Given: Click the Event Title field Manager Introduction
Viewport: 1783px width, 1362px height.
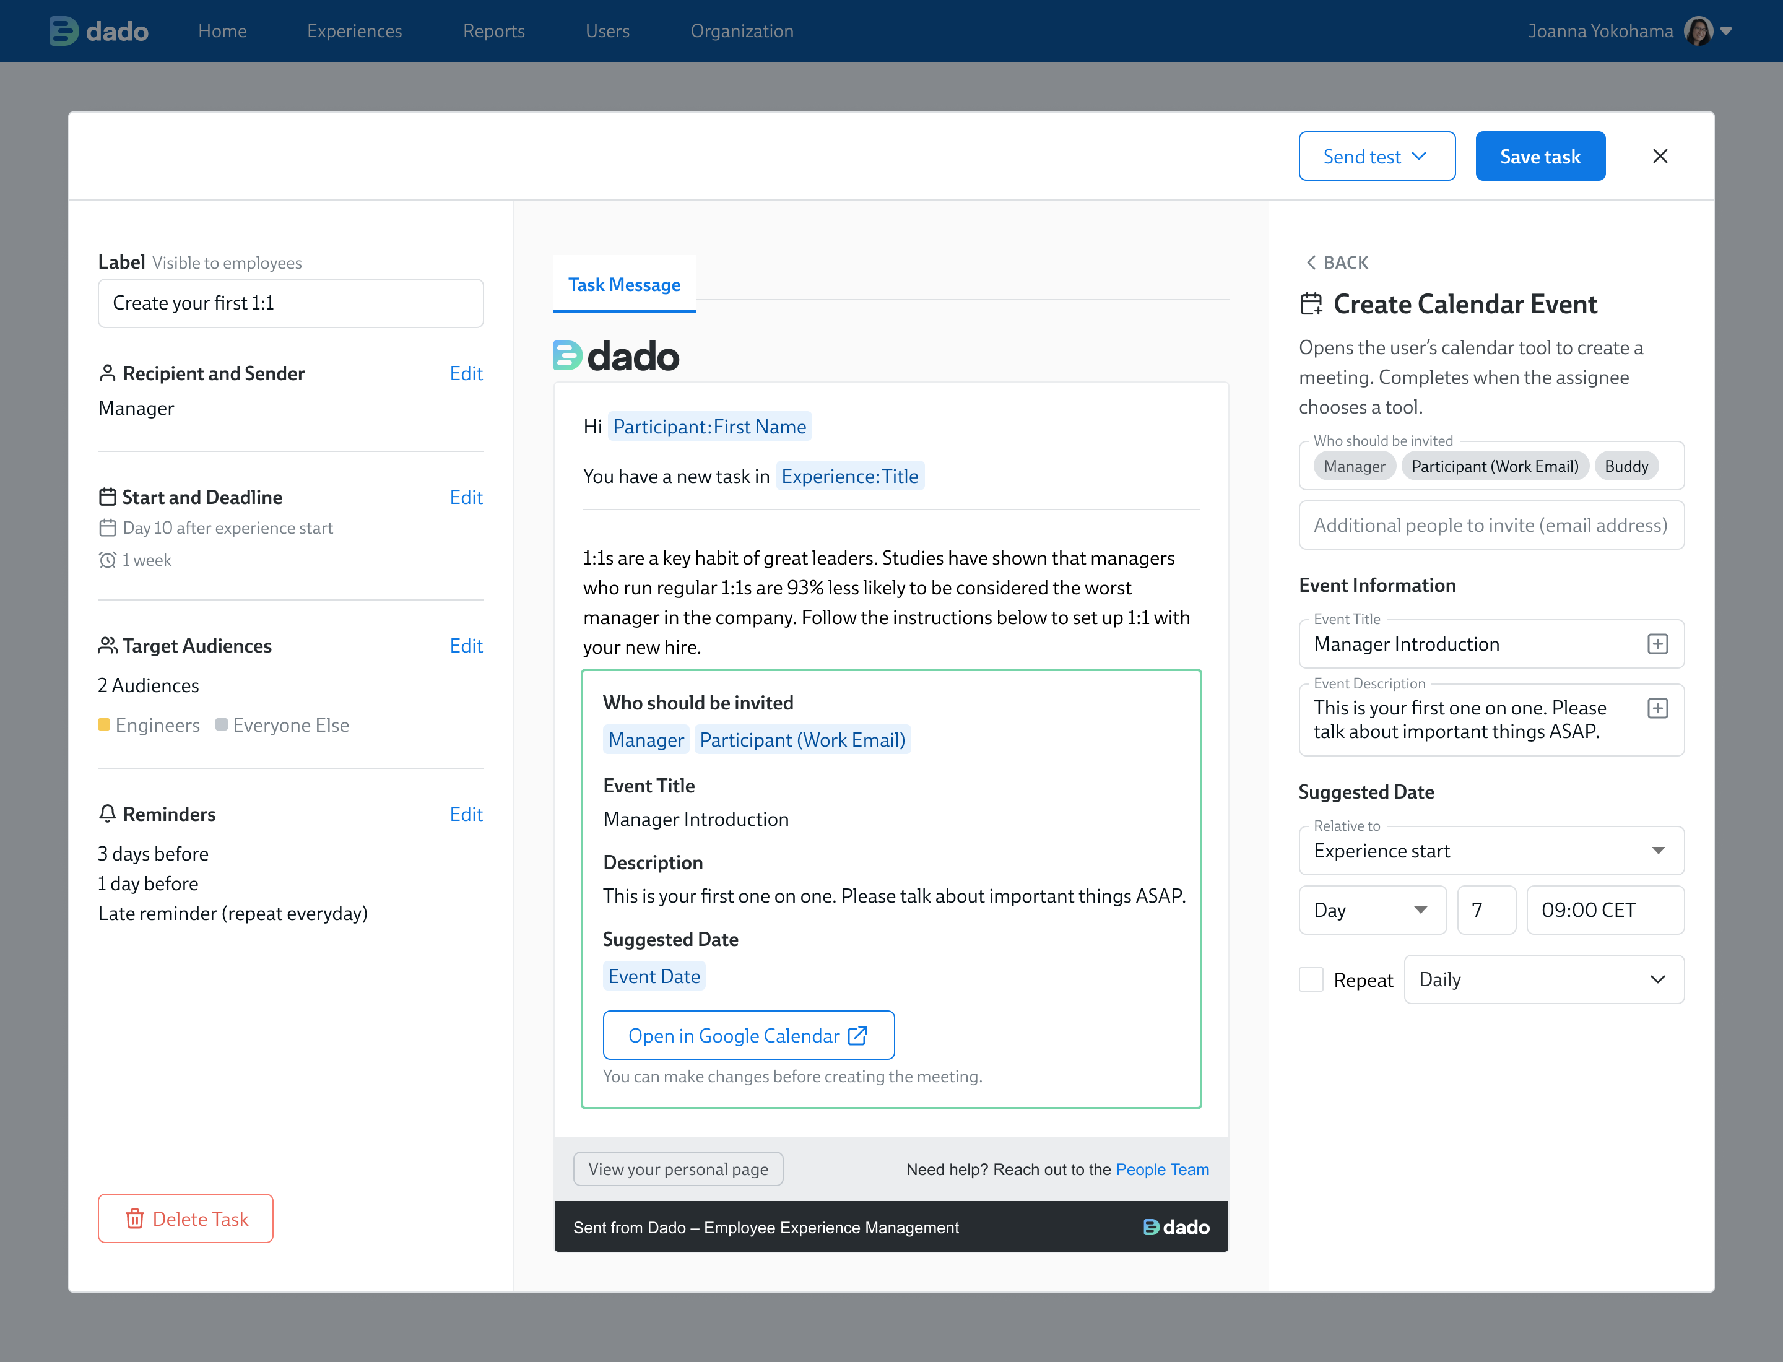Looking at the screenshot, I should (x=1491, y=644).
